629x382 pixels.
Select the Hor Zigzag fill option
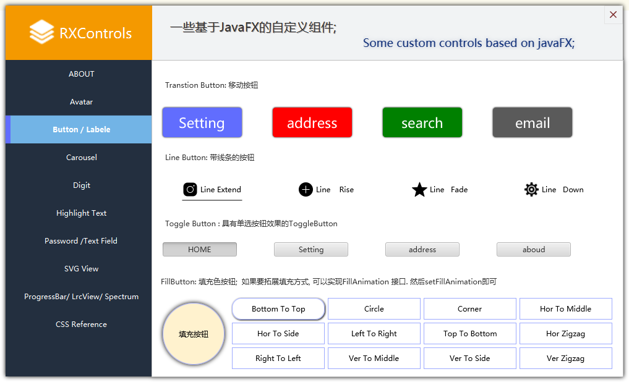pyautogui.click(x=565, y=334)
